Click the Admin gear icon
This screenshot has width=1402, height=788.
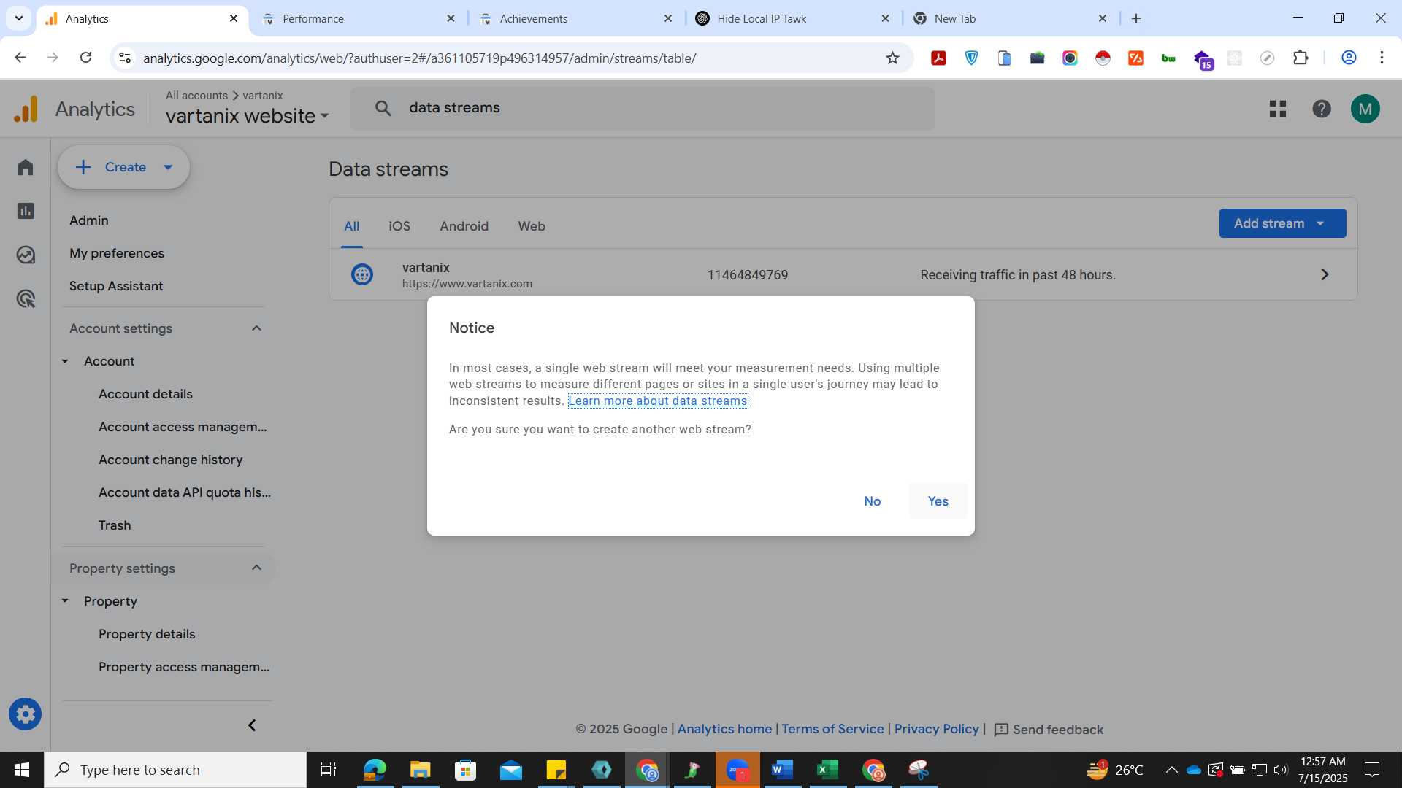click(x=26, y=714)
